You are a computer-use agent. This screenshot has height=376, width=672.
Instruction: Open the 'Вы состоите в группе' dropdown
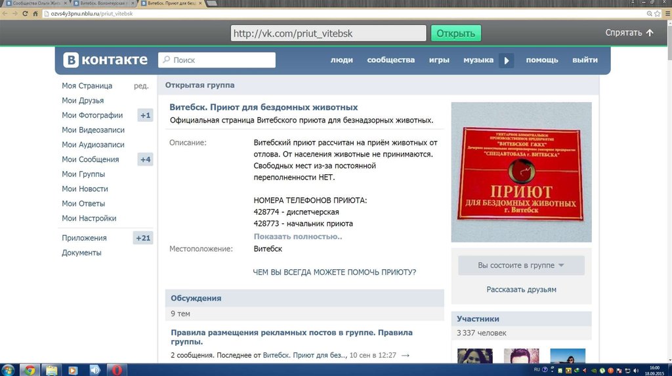tap(521, 265)
